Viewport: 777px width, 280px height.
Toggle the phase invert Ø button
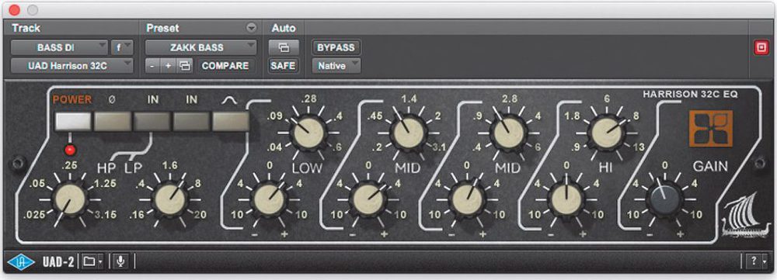coord(113,121)
